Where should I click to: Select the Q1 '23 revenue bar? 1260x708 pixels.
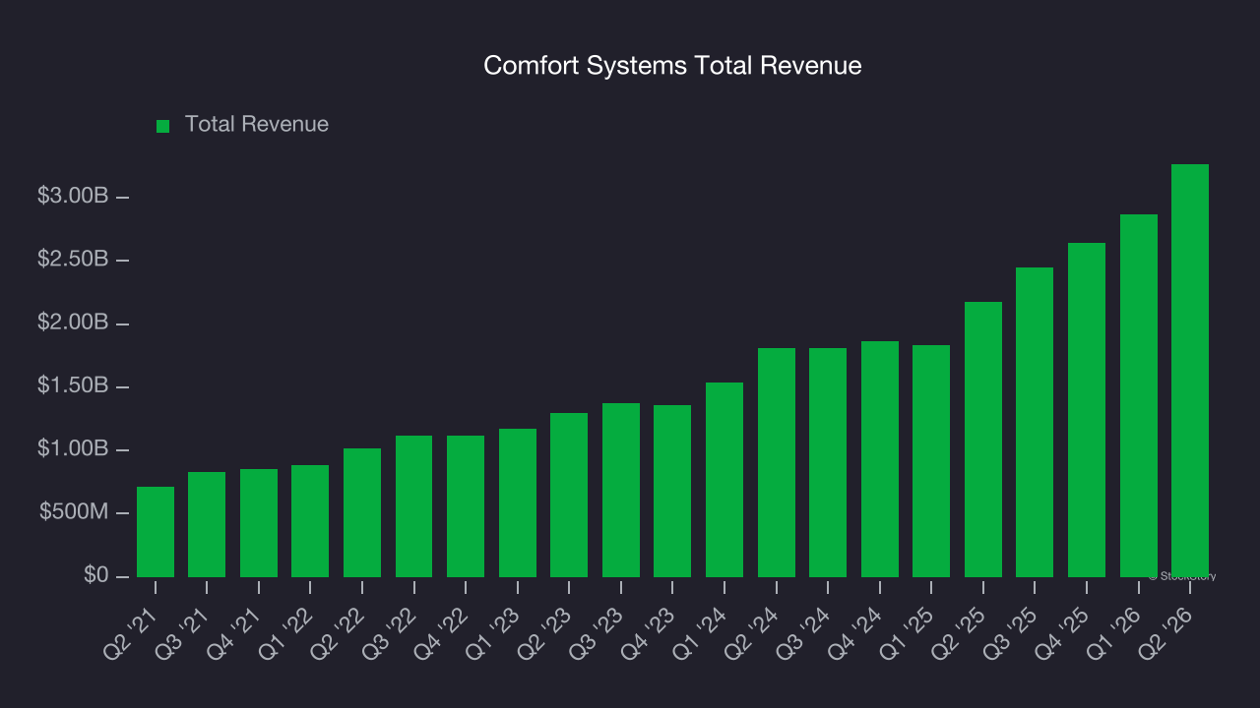click(x=518, y=503)
